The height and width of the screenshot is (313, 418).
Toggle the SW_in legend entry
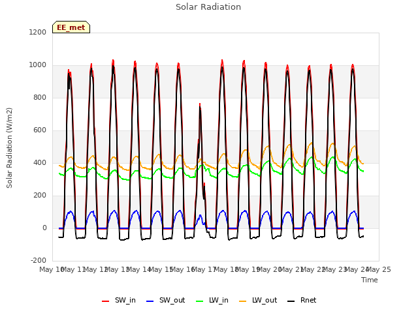(x=119, y=301)
